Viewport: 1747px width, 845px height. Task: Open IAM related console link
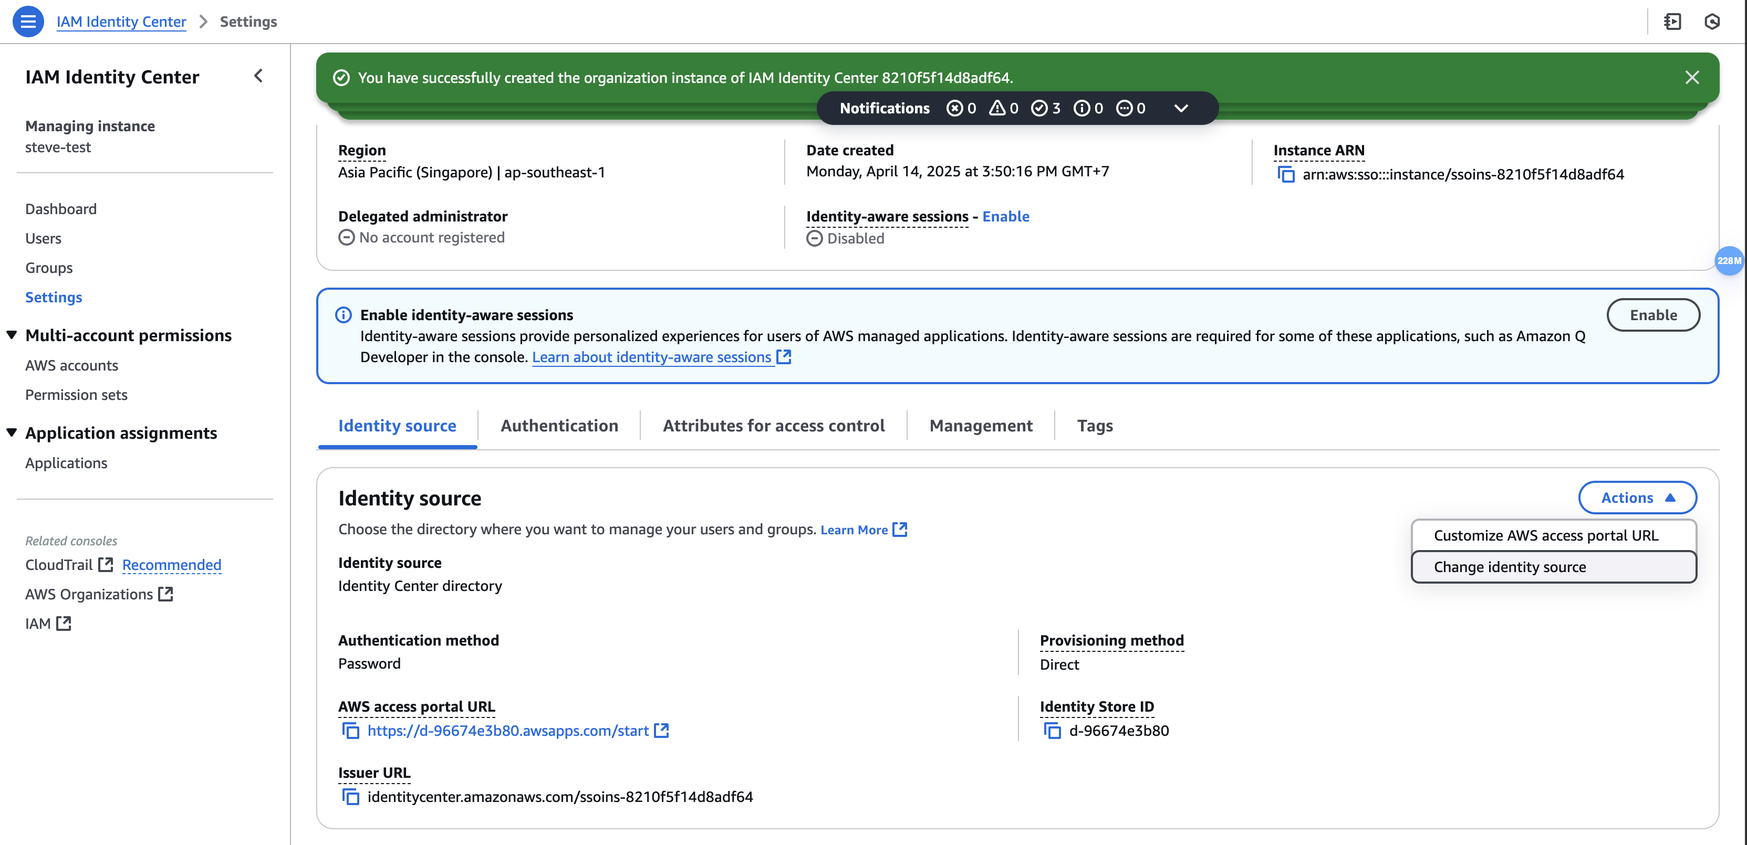click(x=48, y=624)
